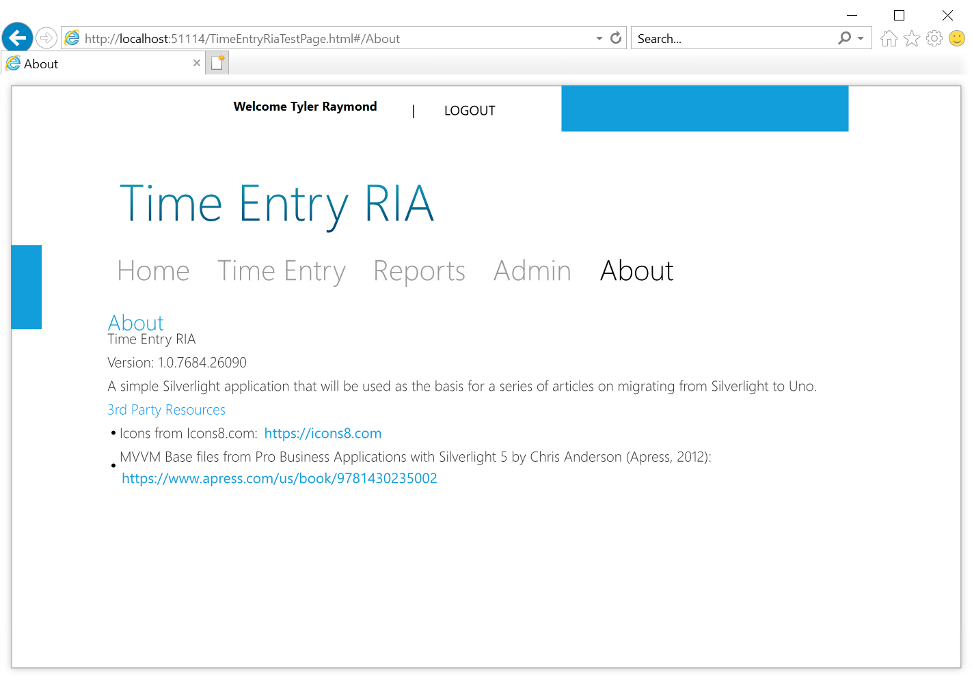Minimize the browser window

[x=852, y=15]
